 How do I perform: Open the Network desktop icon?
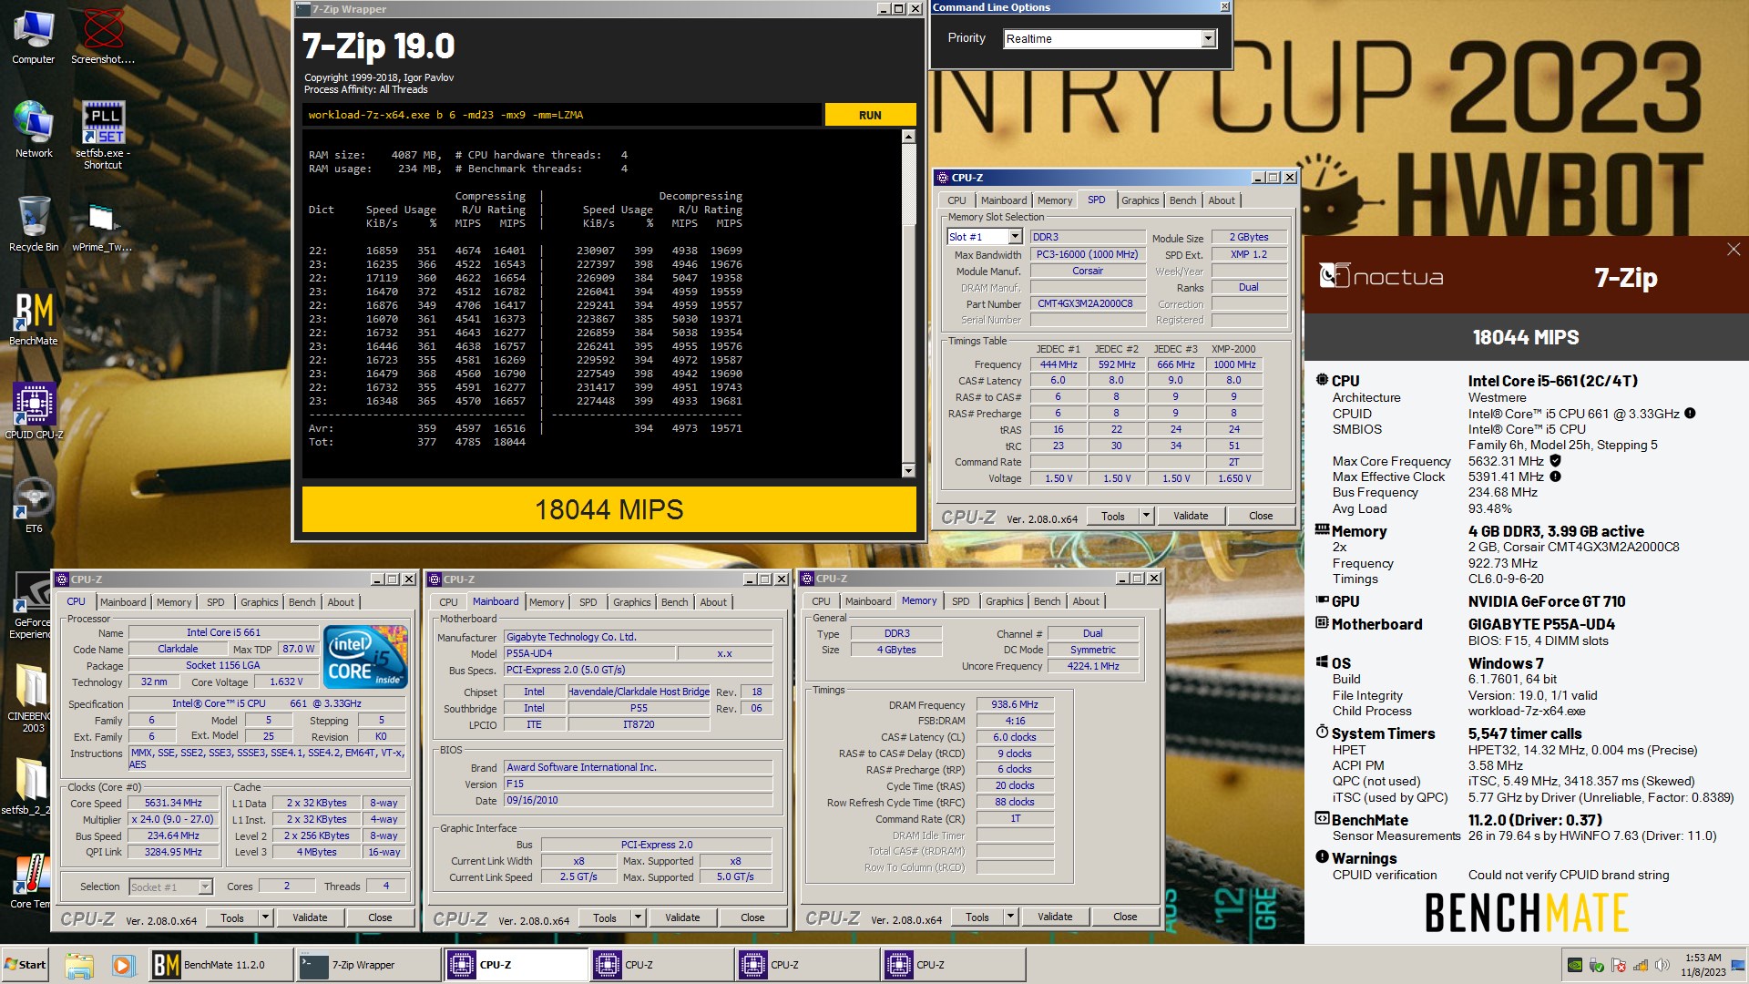[x=33, y=130]
